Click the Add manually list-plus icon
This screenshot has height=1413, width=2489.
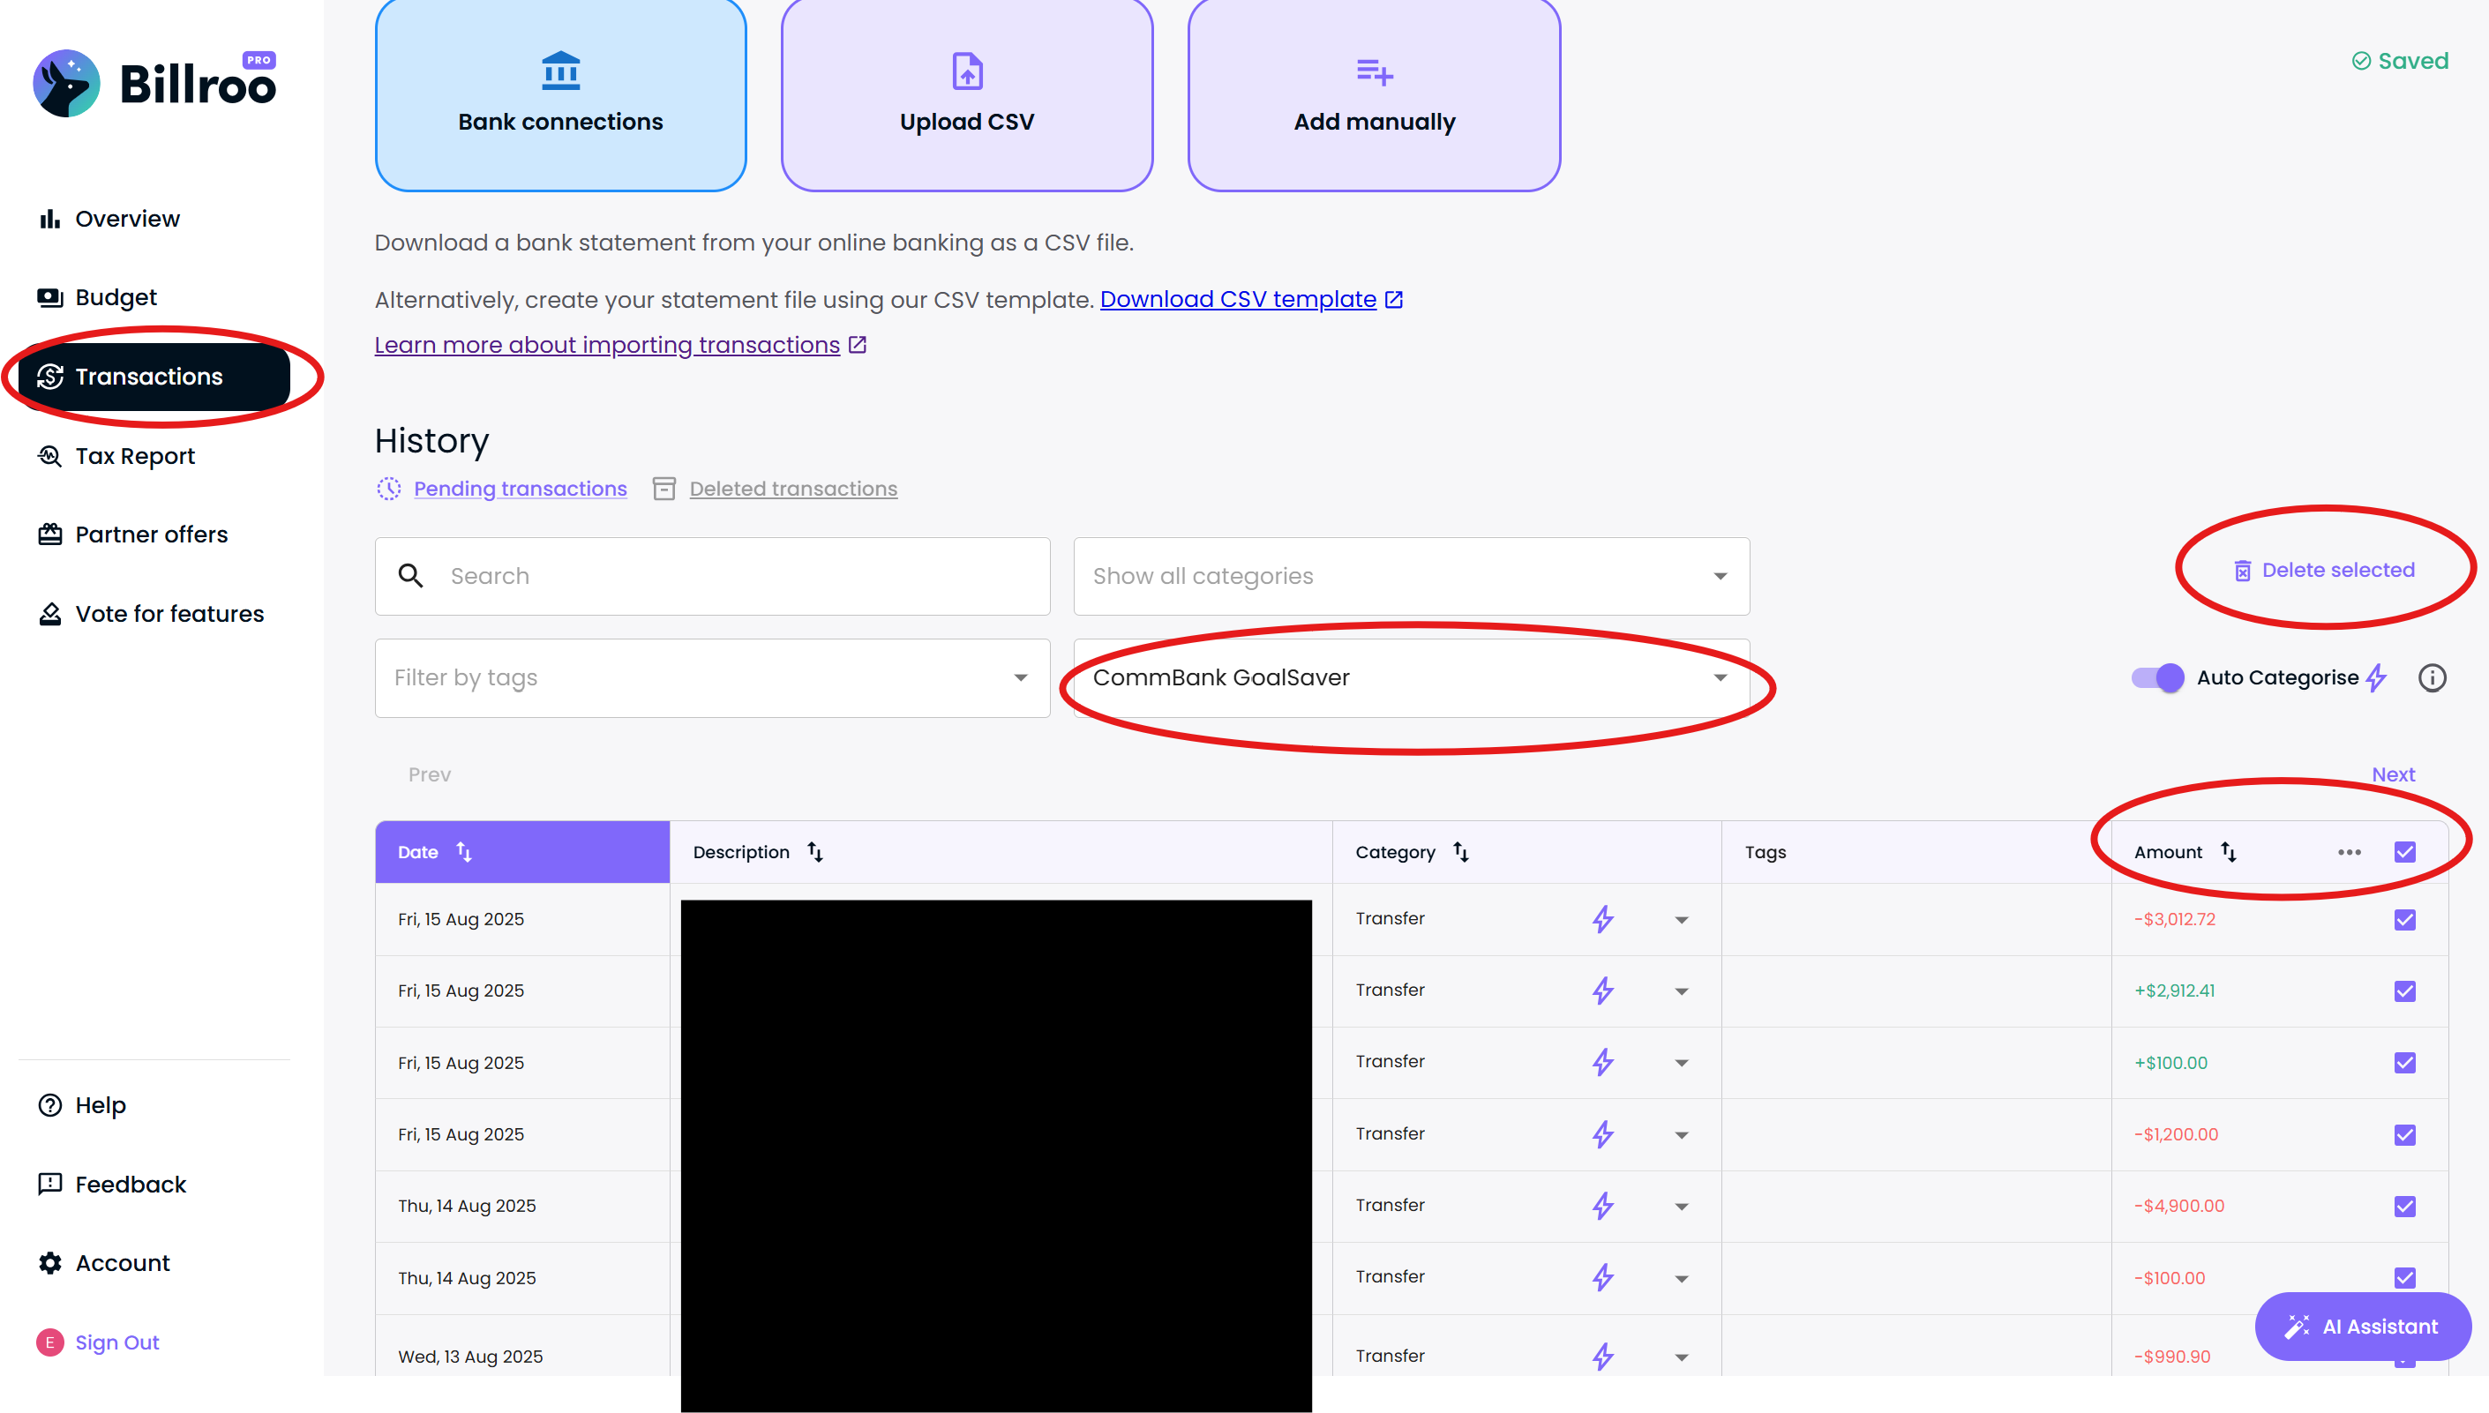tap(1374, 71)
